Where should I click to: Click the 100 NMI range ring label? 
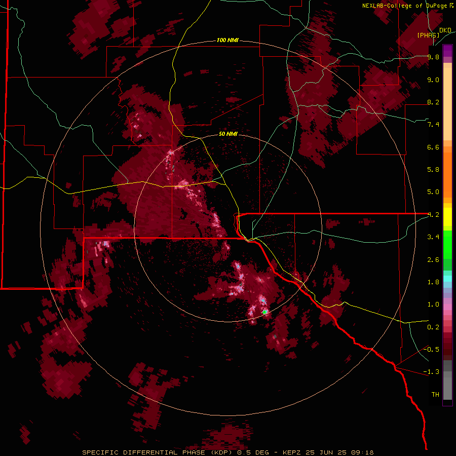(x=227, y=40)
